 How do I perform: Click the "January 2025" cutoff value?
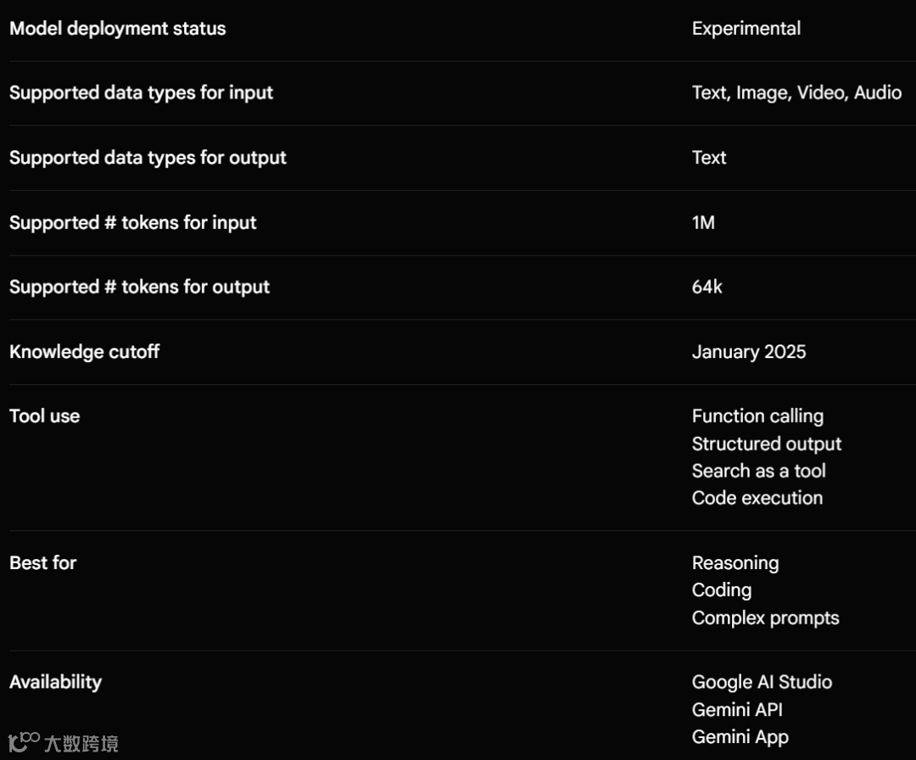point(748,351)
